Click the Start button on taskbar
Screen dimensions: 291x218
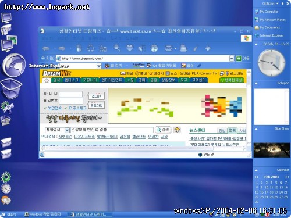[x=9, y=215]
